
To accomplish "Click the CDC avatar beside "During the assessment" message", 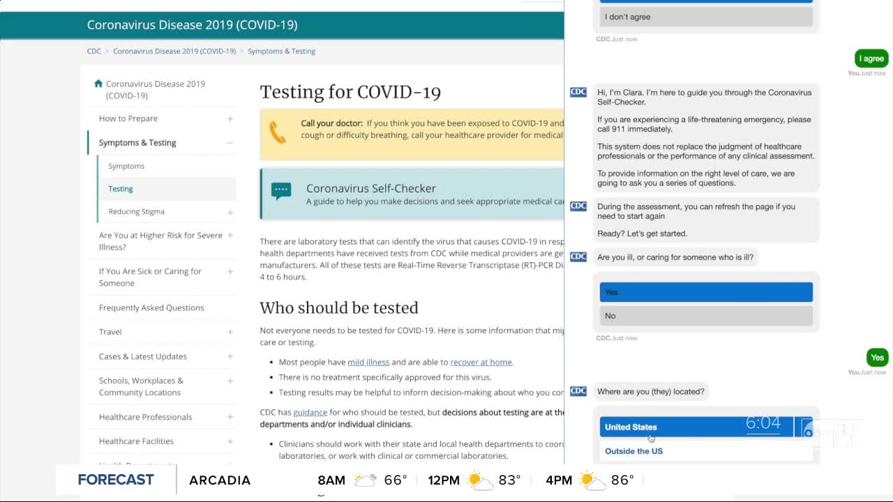I will pos(578,206).
